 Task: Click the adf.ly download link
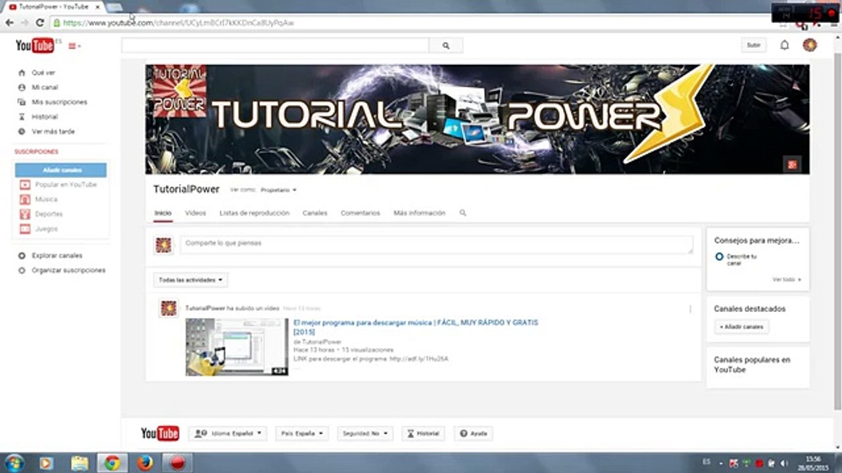click(418, 359)
